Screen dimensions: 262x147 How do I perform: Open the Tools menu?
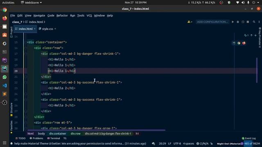click(81, 16)
